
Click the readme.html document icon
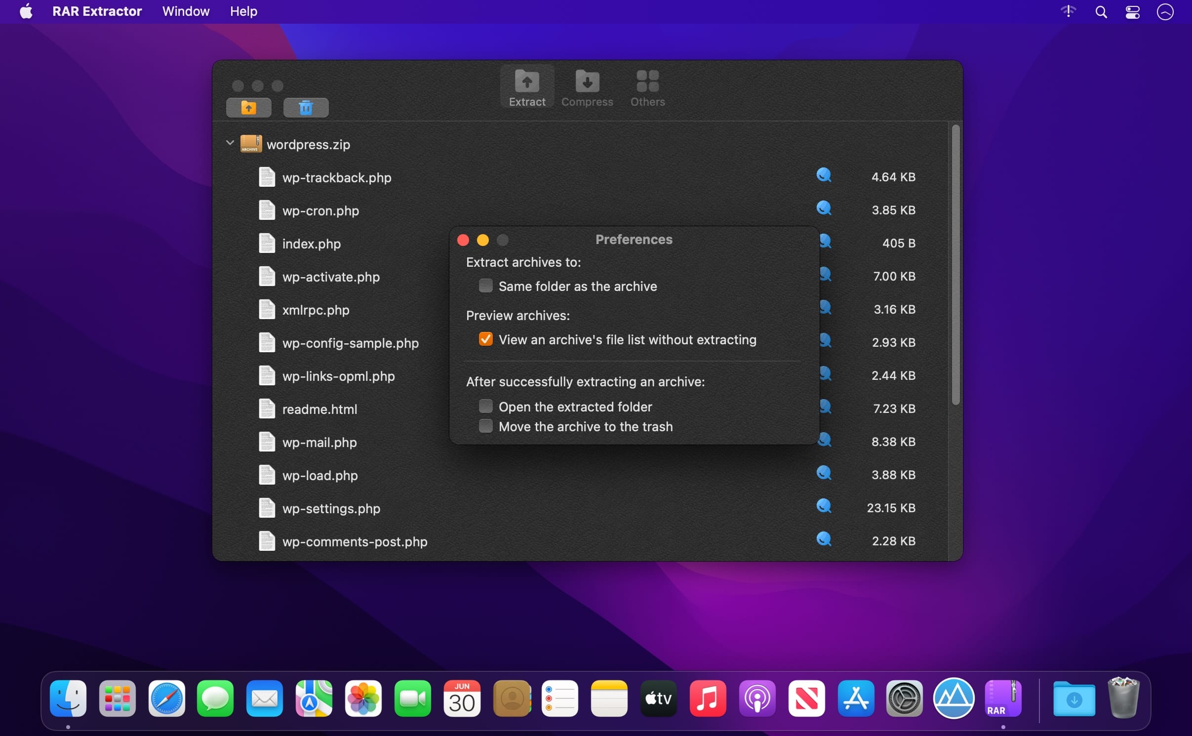[x=267, y=409]
